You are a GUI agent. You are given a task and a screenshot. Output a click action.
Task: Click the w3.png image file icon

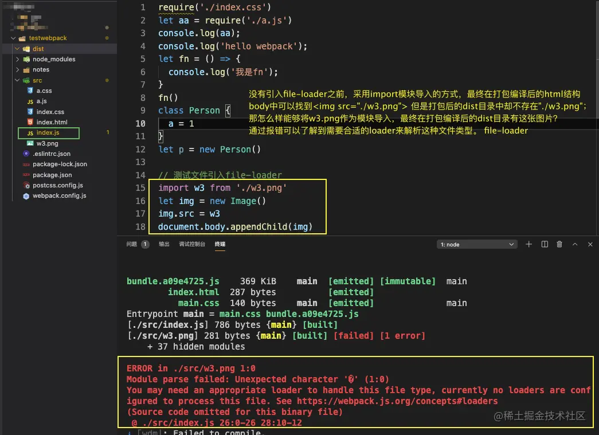(x=30, y=143)
